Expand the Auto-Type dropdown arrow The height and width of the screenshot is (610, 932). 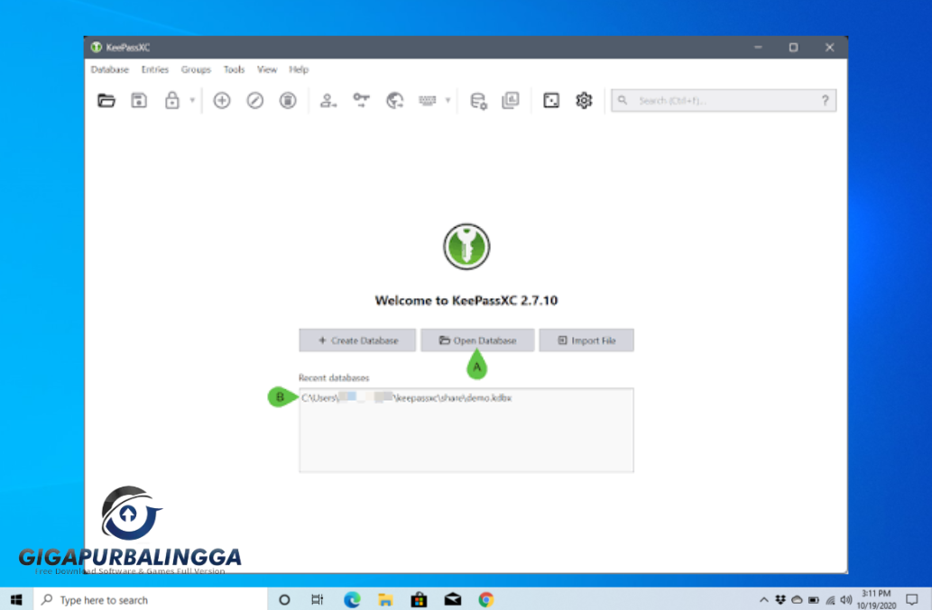[448, 100]
